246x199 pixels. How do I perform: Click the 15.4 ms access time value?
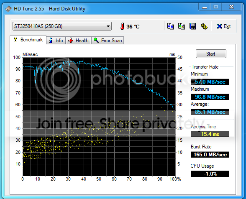coord(210,134)
